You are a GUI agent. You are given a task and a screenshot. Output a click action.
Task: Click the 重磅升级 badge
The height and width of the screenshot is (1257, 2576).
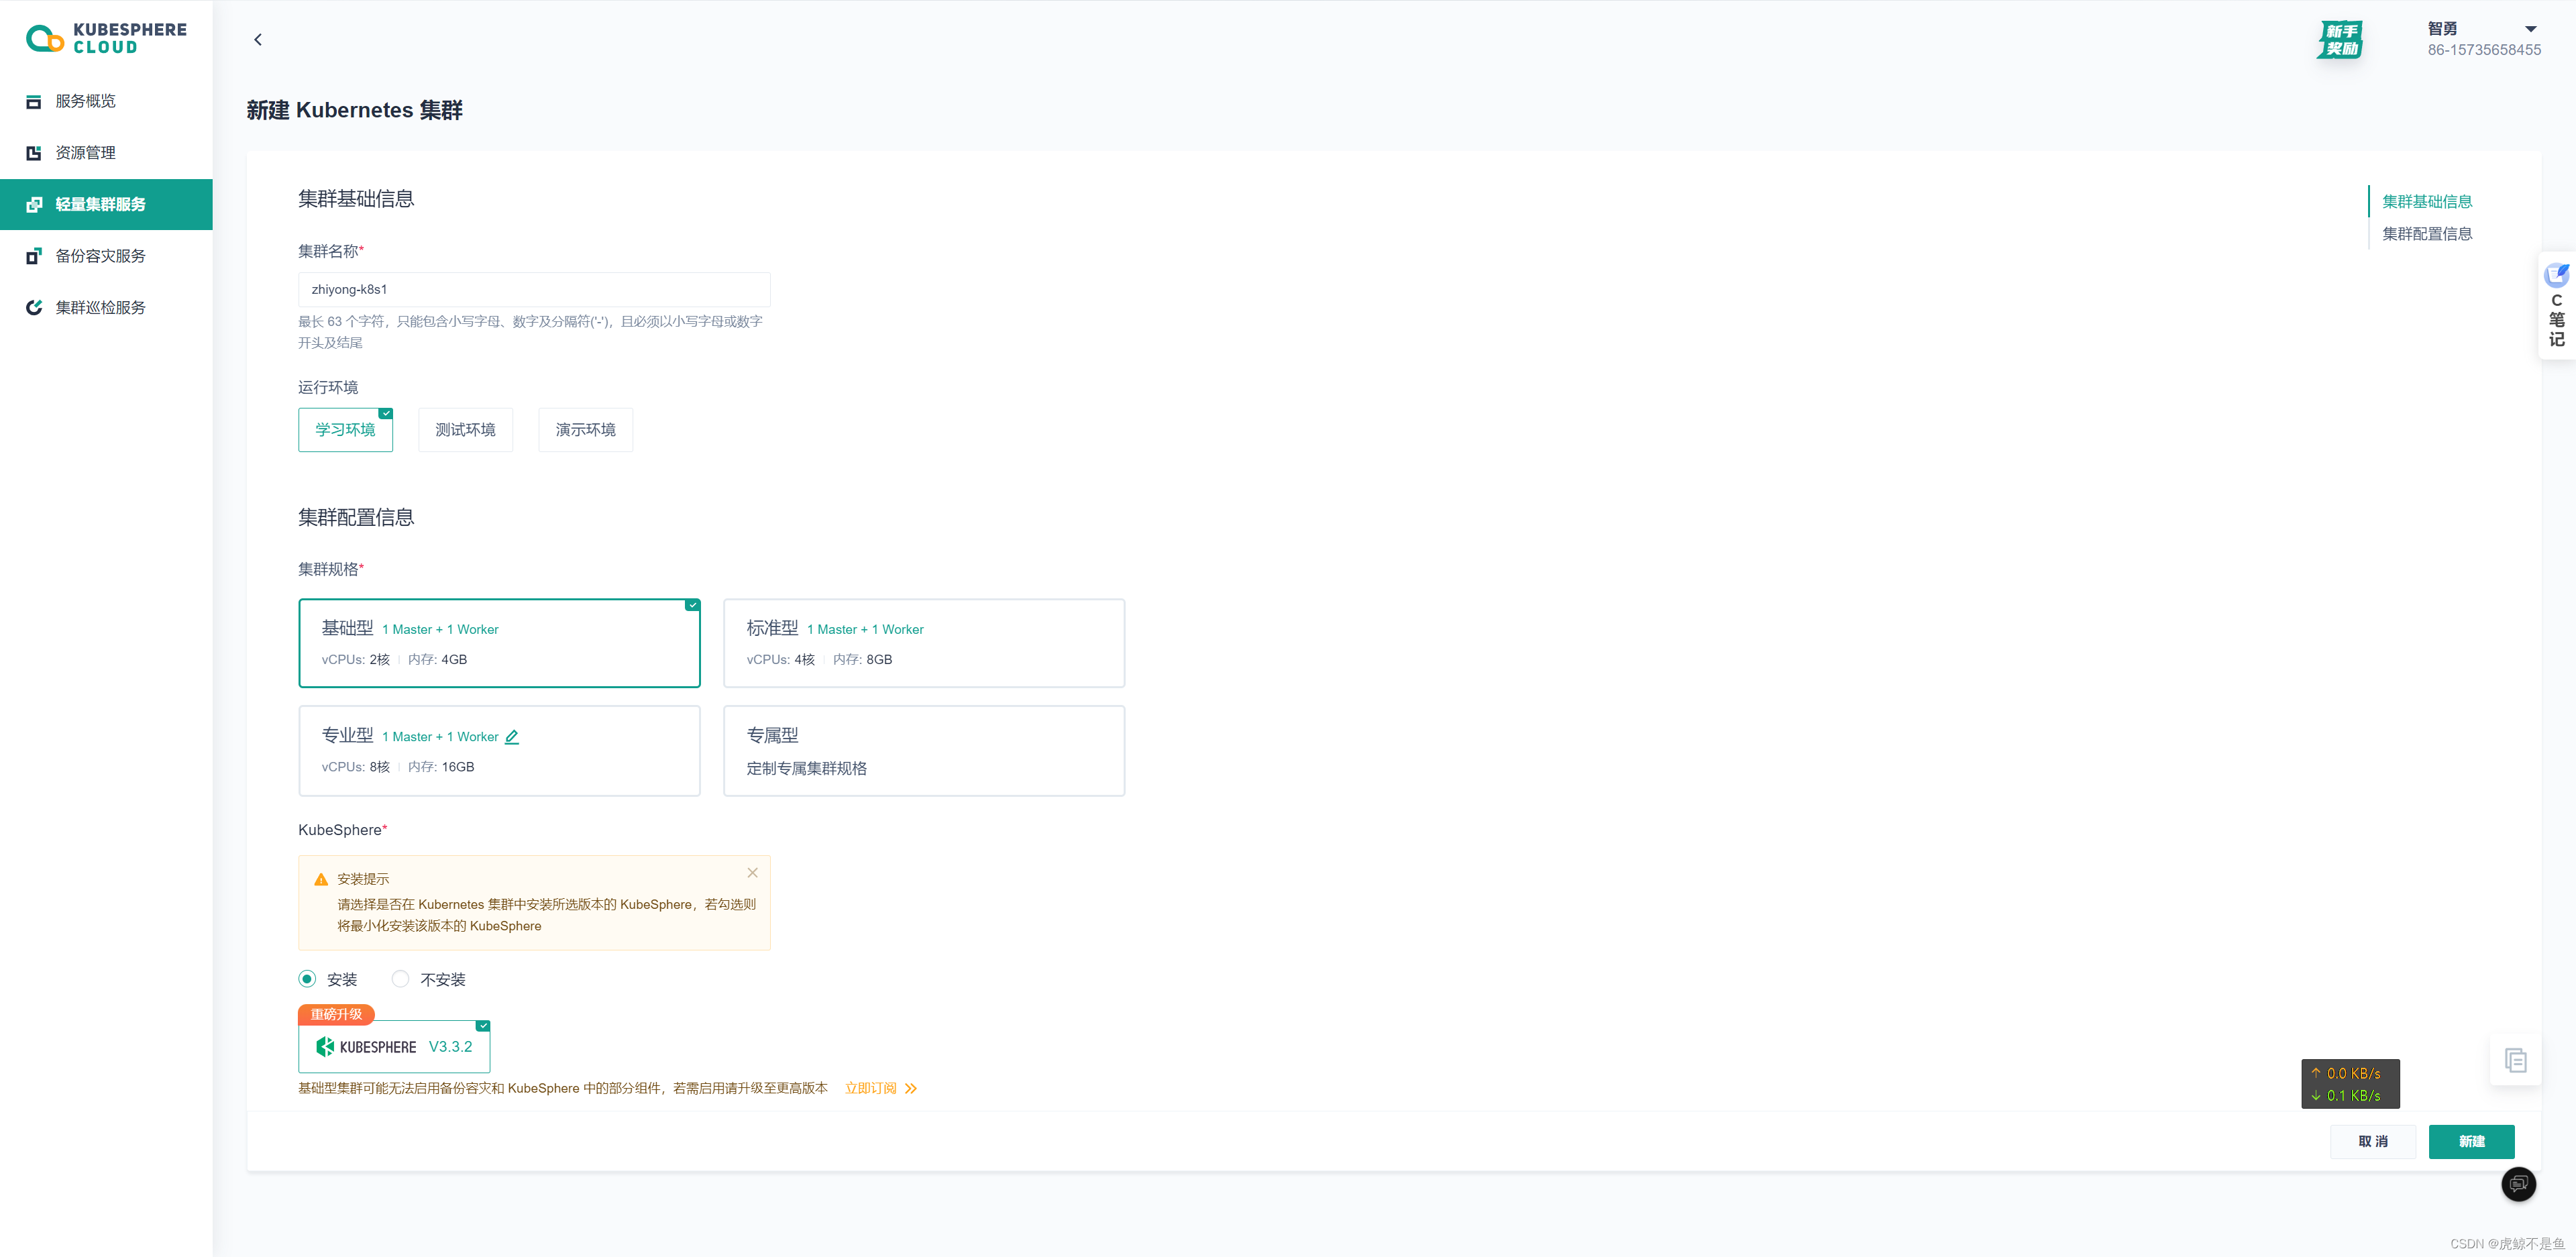pyautogui.click(x=336, y=1014)
